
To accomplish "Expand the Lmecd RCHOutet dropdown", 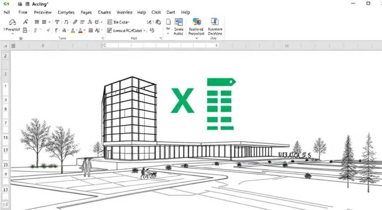I will point(144,31).
